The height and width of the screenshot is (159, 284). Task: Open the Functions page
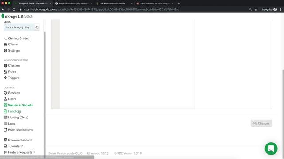tap(15, 111)
